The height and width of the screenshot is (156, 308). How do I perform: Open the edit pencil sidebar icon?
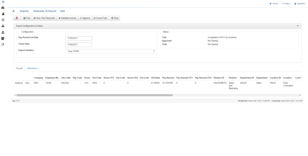point(3,44)
